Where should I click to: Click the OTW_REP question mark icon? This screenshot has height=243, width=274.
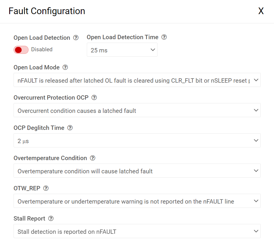[46, 188]
